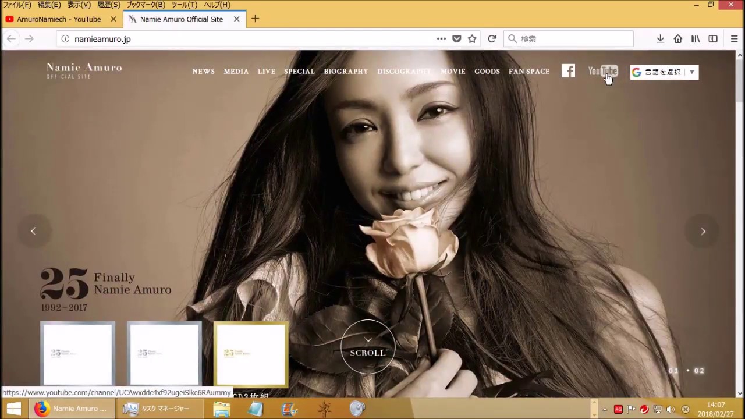Open the Downloads arrow icon
The width and height of the screenshot is (745, 419).
(x=660, y=38)
